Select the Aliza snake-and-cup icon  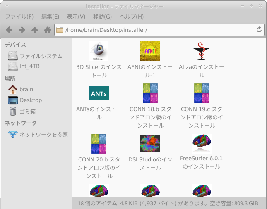tap(202, 51)
